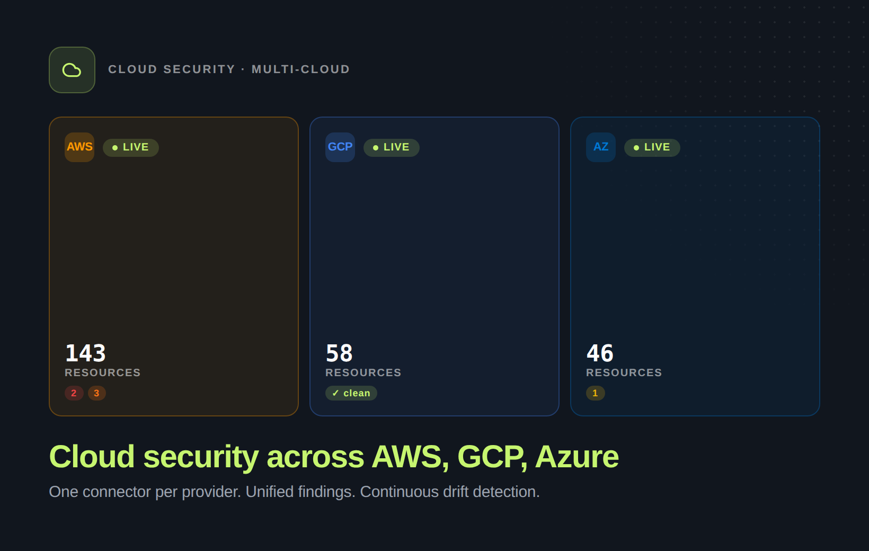Viewport: 869px width, 551px height.
Task: Click the cloud security logo icon
Action: [72, 69]
